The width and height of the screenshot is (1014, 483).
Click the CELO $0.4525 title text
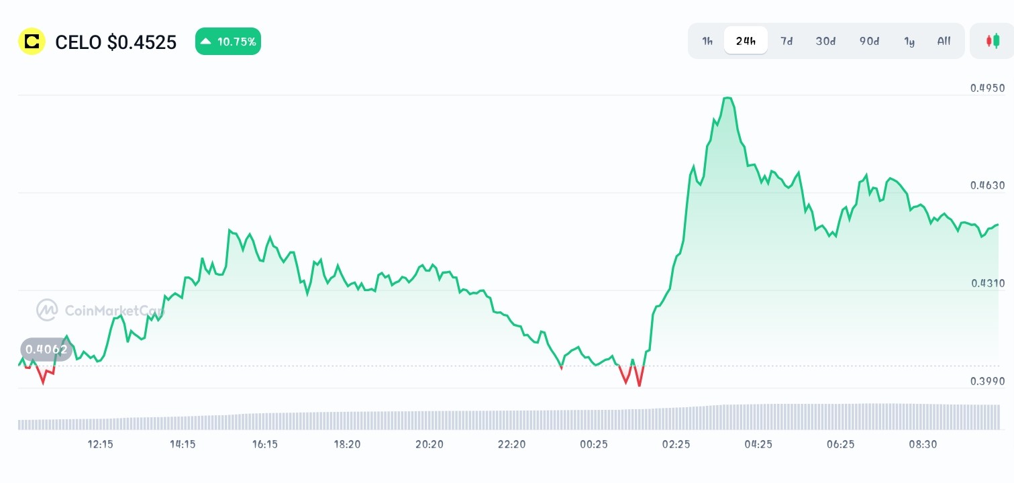[115, 42]
